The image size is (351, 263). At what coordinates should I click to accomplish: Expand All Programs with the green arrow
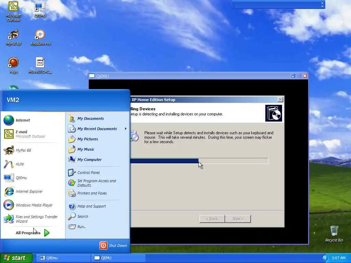pos(47,233)
